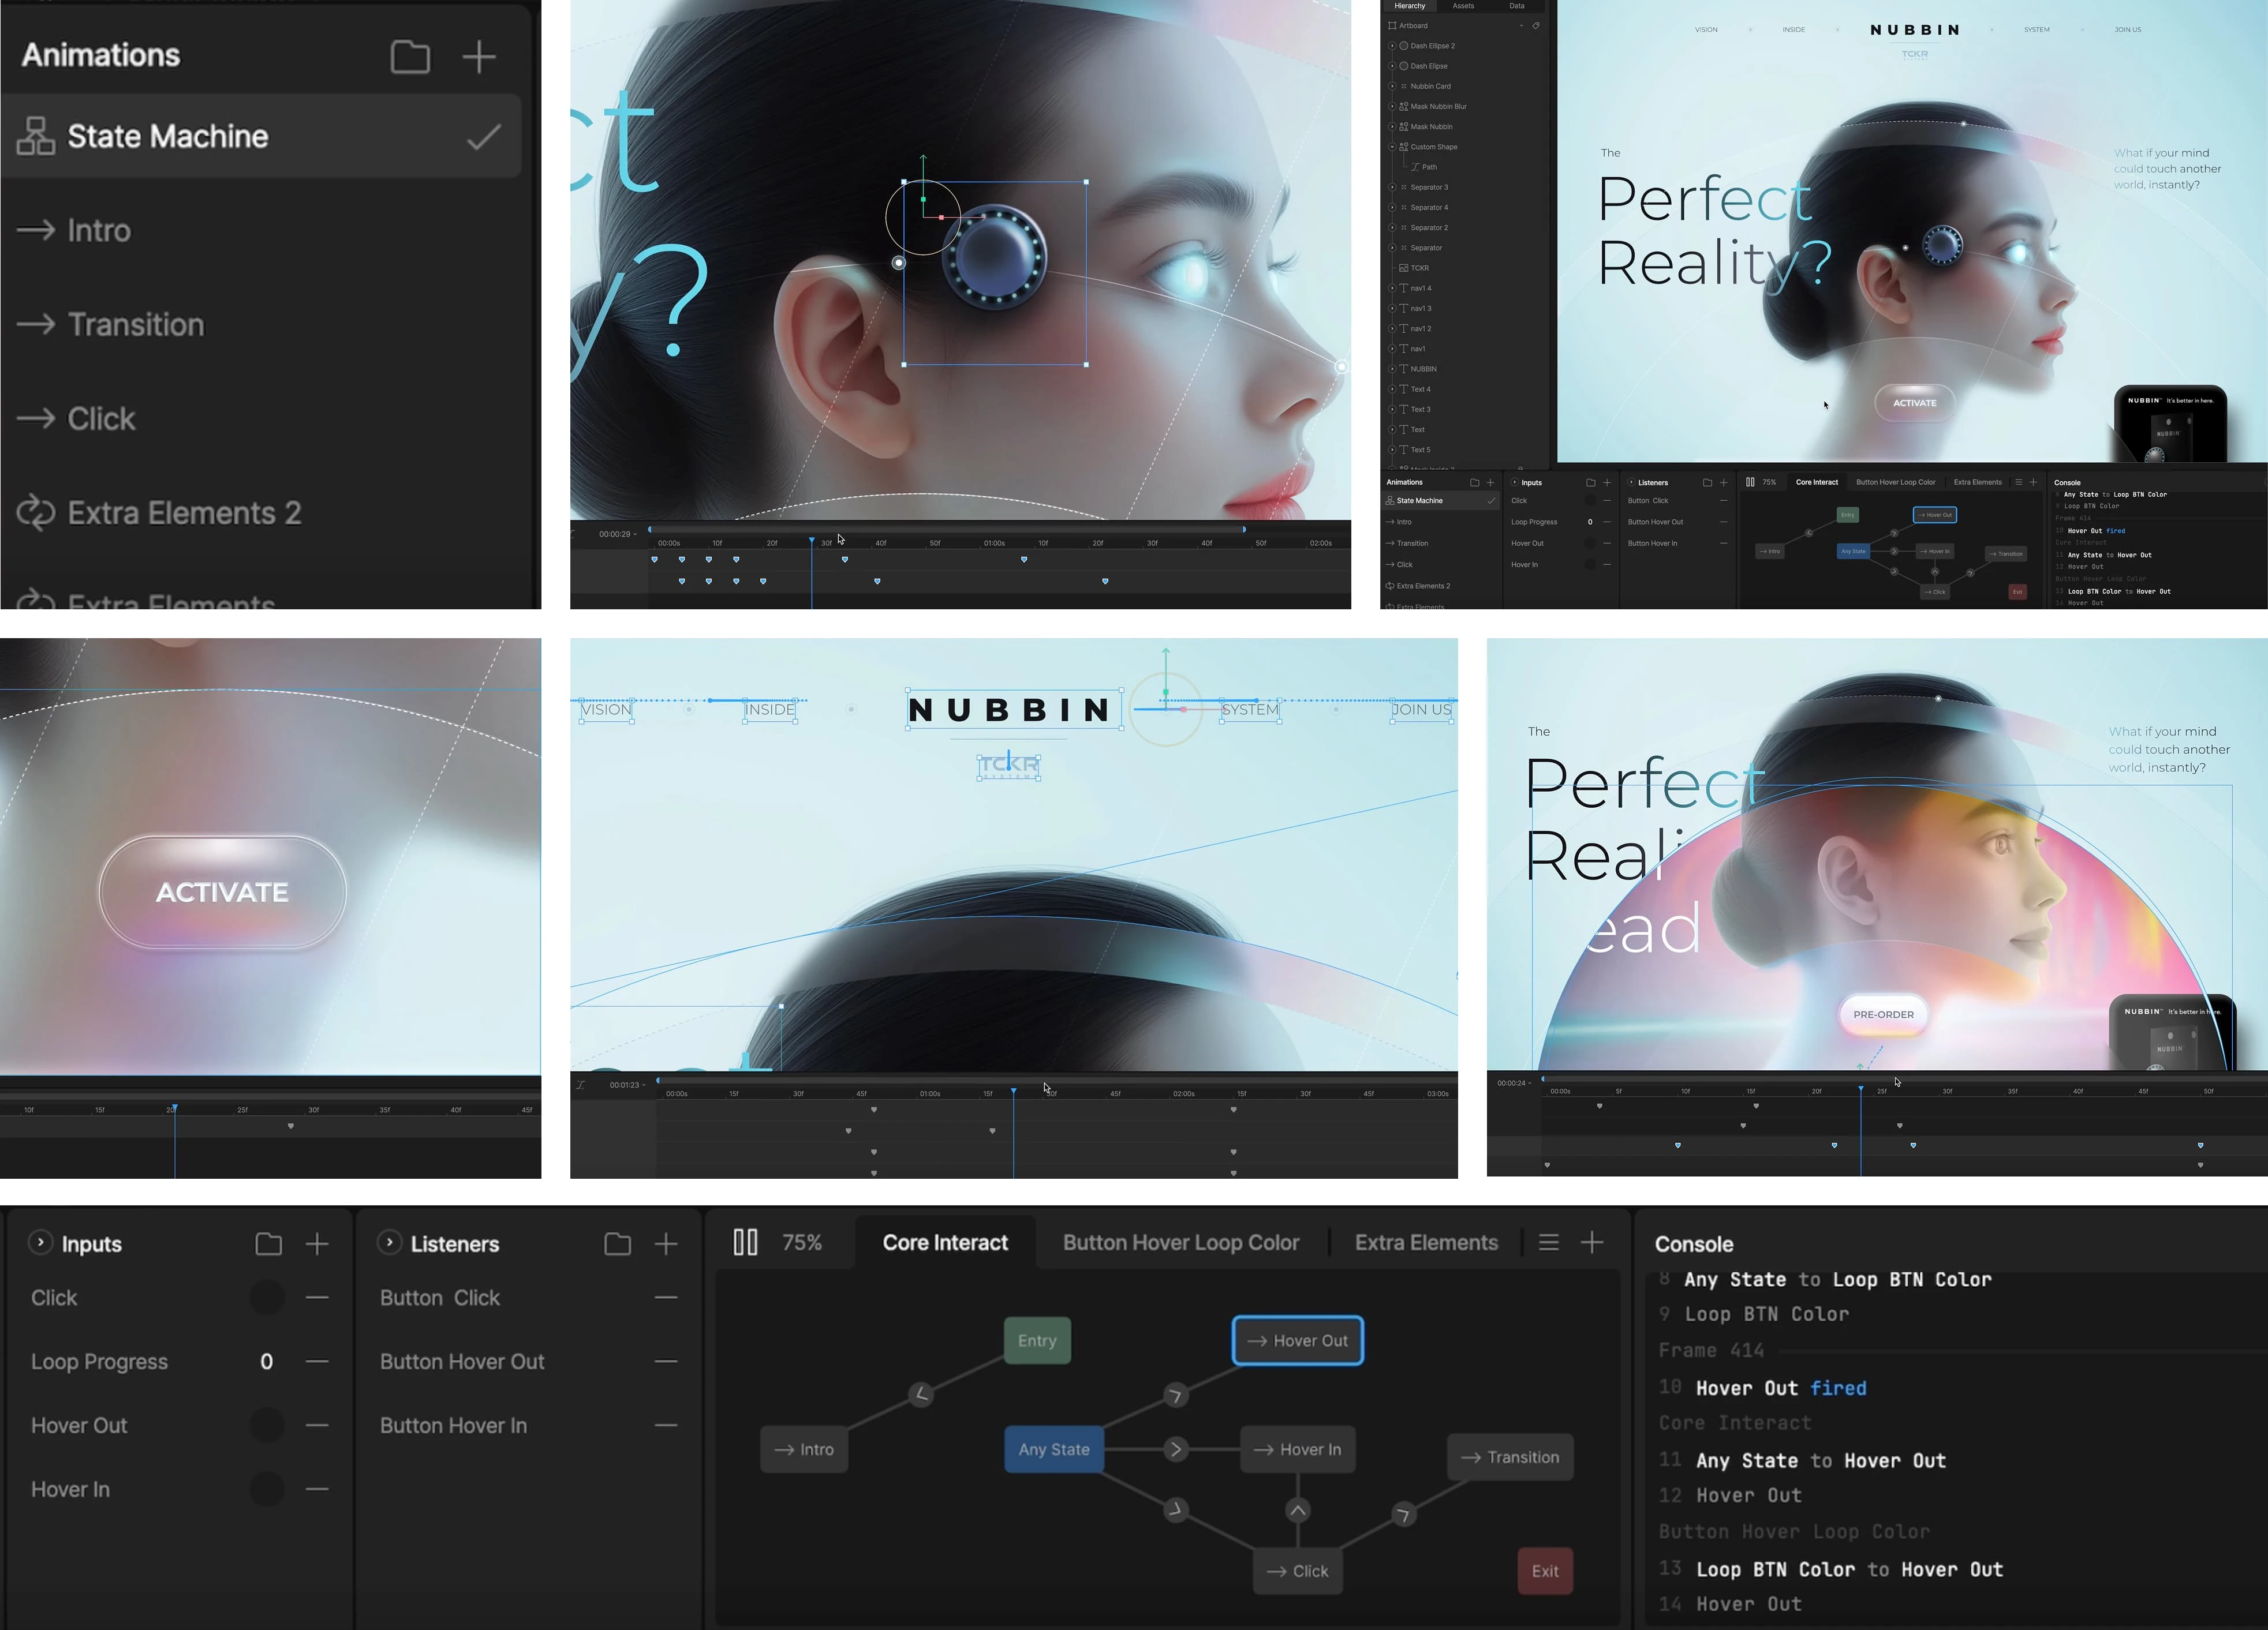Select transition arrow between Click and Hover In, large graph
The image size is (2268, 1630).
tap(1297, 1510)
